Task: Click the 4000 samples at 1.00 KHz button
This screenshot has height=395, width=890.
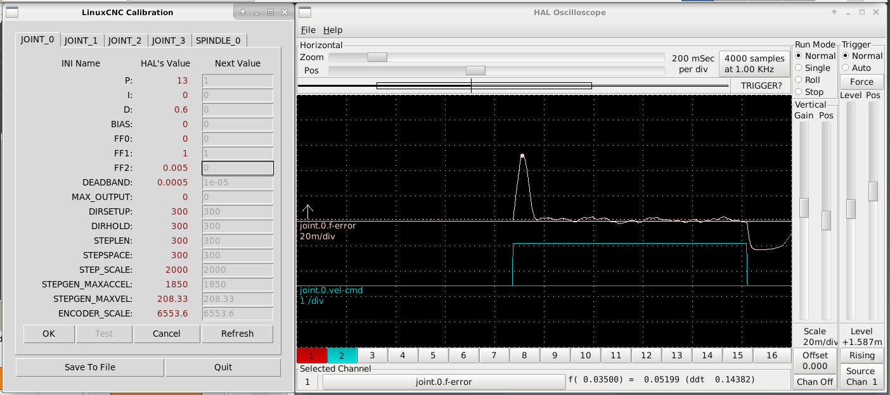Action: 754,64
